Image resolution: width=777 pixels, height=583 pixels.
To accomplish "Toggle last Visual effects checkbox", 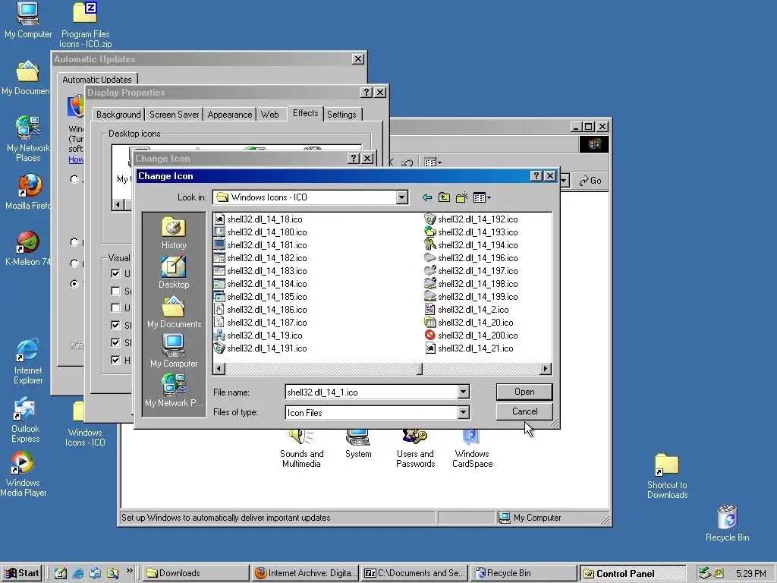I will [115, 360].
